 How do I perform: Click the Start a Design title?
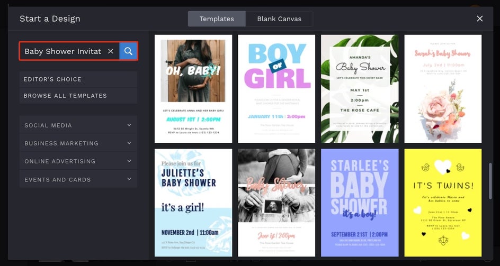(x=50, y=19)
